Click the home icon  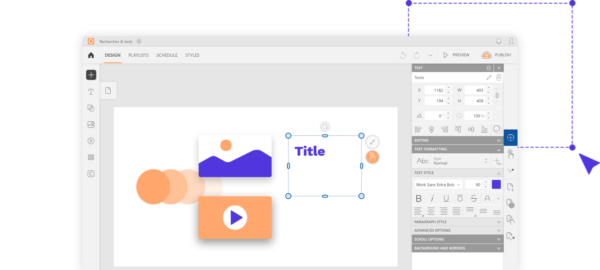click(x=91, y=55)
